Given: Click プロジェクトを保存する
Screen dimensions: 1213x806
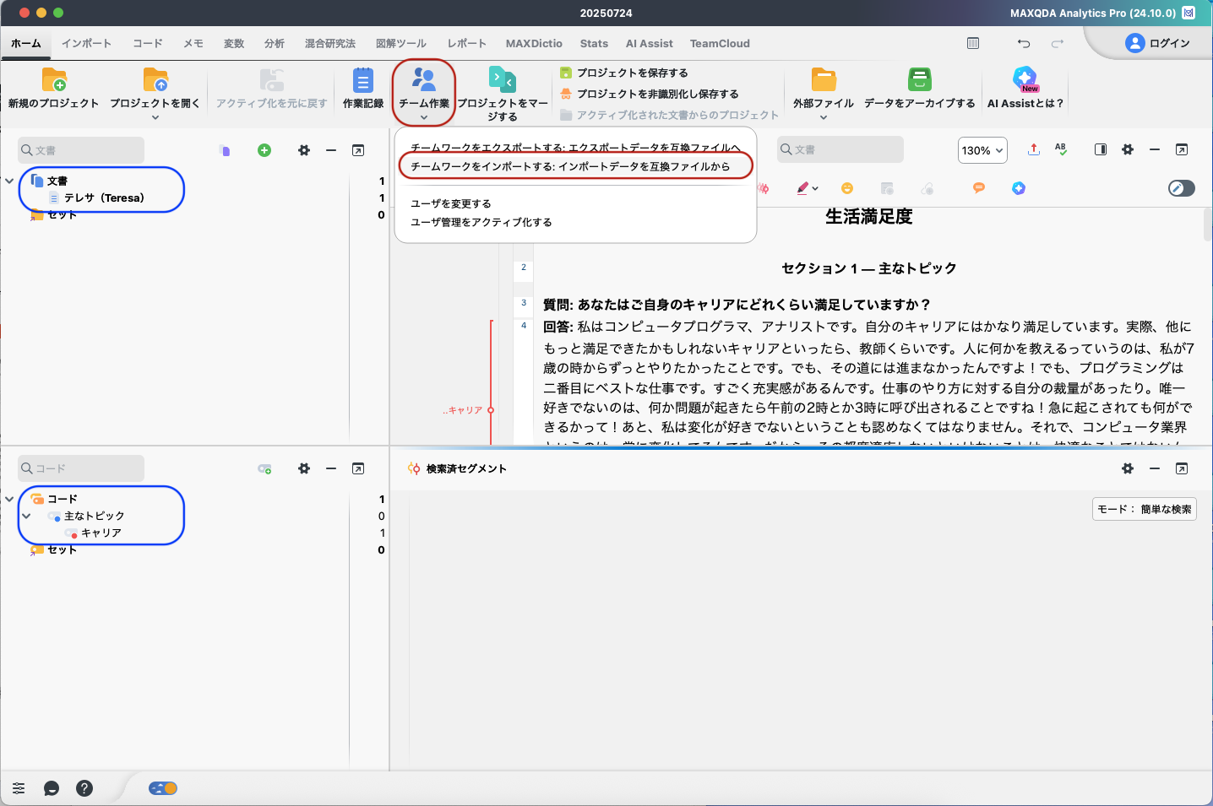Looking at the screenshot, I should coord(624,73).
